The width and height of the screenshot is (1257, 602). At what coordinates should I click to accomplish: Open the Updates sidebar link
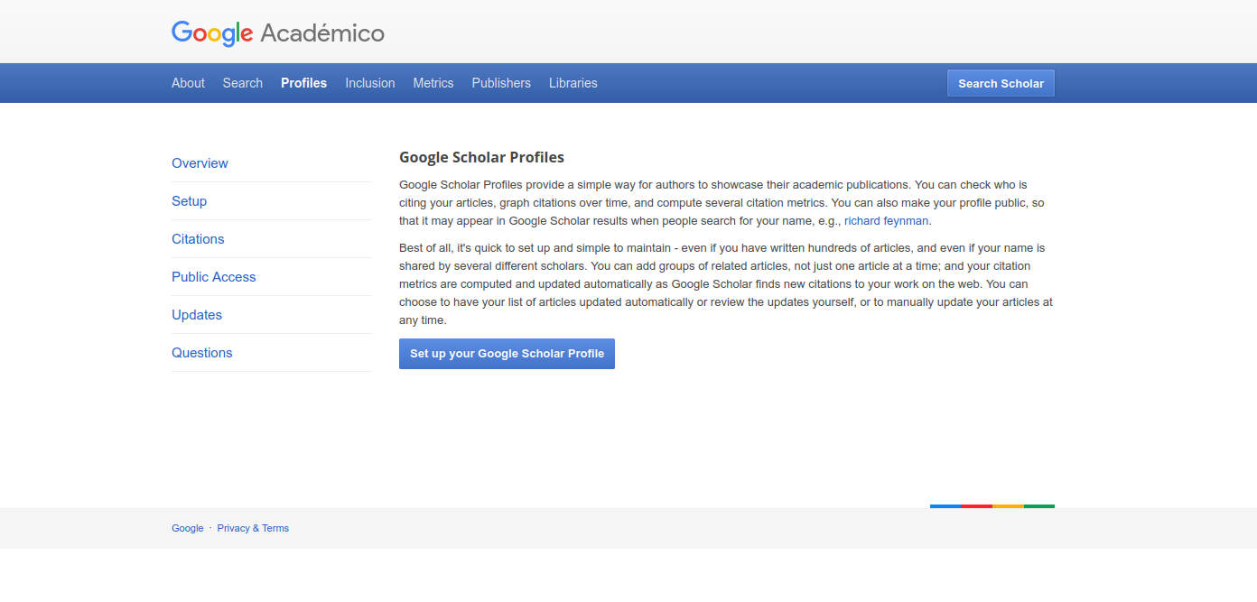tap(197, 314)
